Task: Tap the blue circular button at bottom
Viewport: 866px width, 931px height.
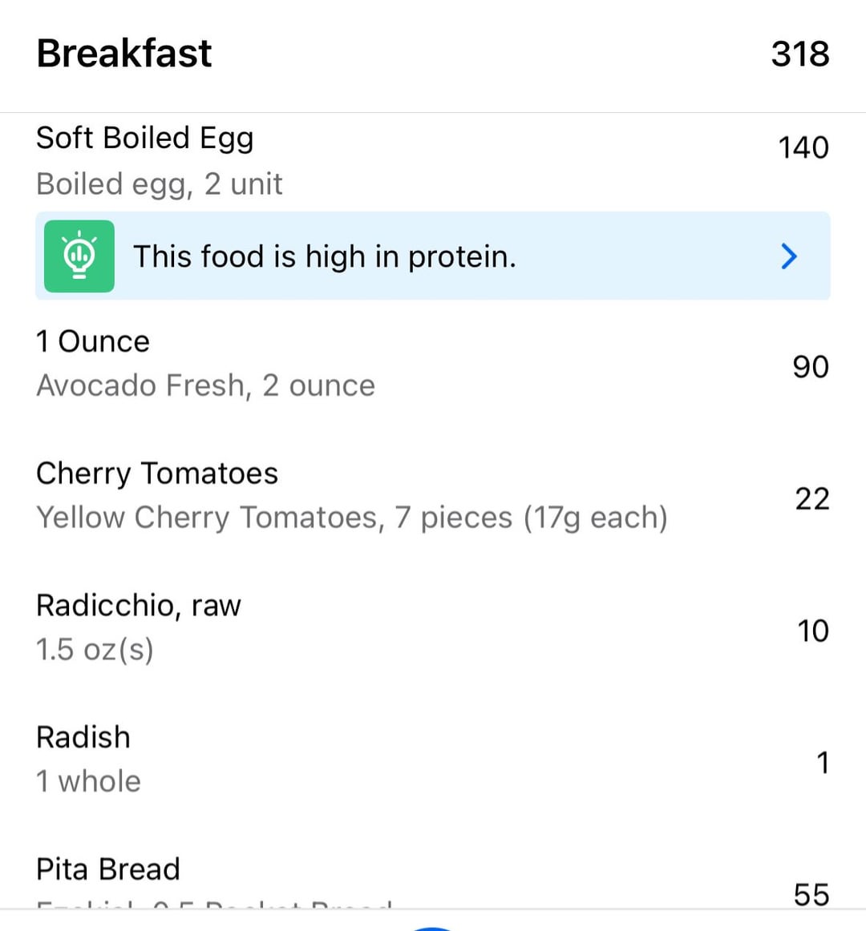Action: click(433, 928)
